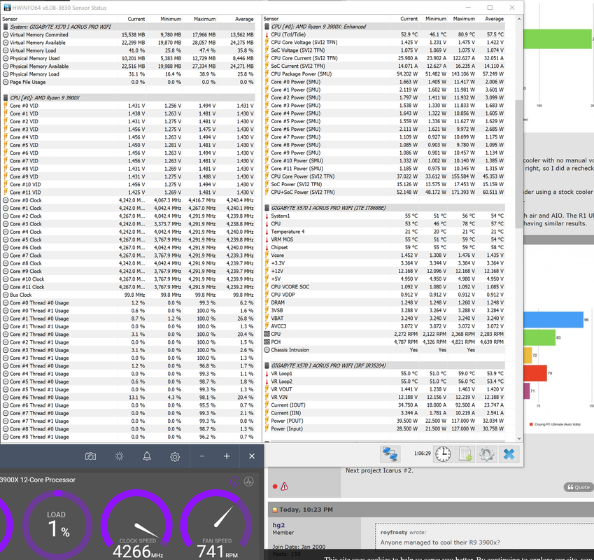Click the report post warning triangle icon

pyautogui.click(x=285, y=486)
